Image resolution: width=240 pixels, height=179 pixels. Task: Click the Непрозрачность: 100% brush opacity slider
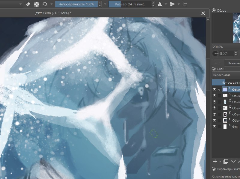(x=76, y=4)
